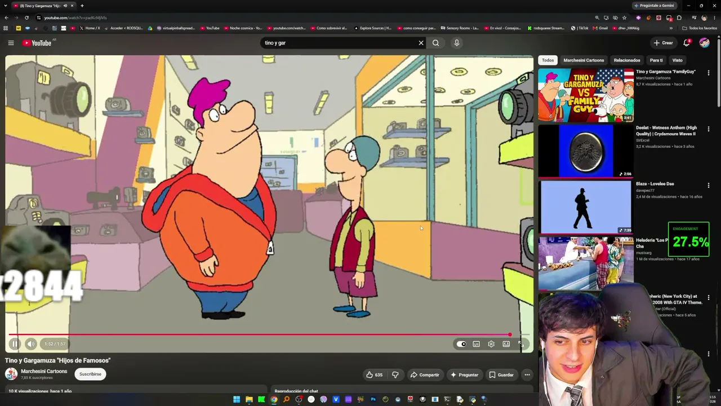Viewport: 721px width, 406px height.
Task: Go to the YouTube home logo
Action: tap(37, 43)
